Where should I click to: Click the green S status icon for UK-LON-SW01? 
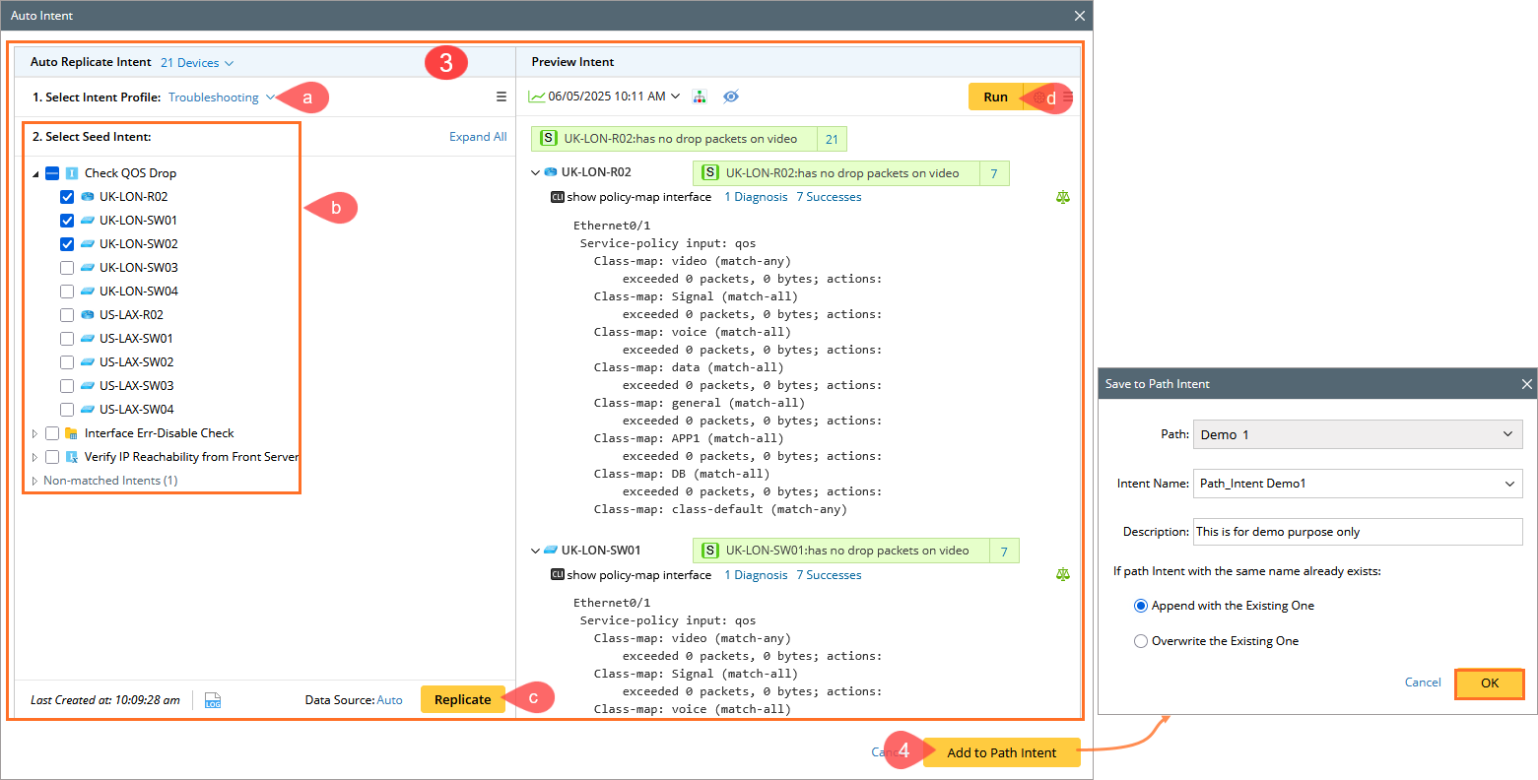point(709,551)
